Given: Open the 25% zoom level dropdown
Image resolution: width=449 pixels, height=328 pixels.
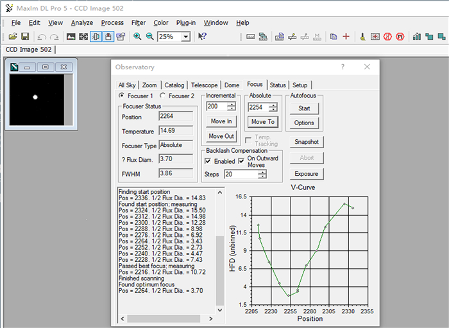Looking at the screenshot, I should pyautogui.click(x=186, y=37).
